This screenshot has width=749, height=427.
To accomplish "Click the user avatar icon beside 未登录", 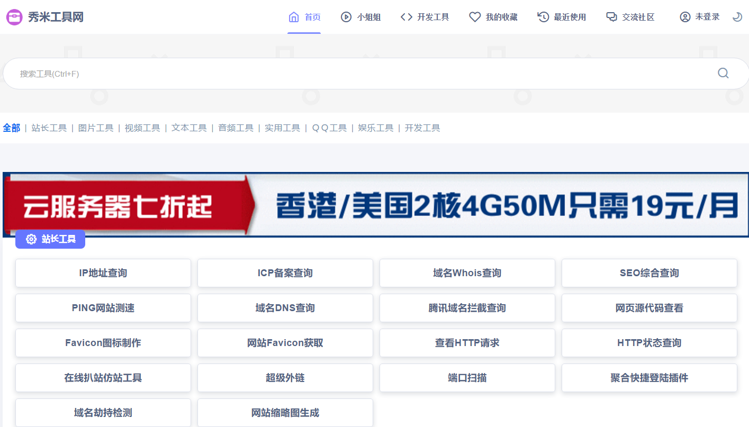I will (x=685, y=17).
